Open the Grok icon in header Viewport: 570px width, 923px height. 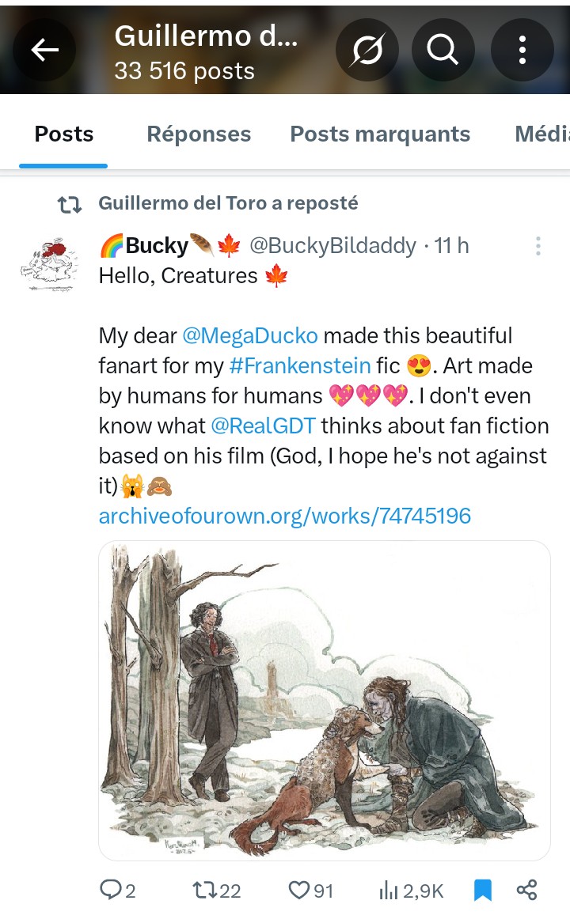[x=366, y=50]
